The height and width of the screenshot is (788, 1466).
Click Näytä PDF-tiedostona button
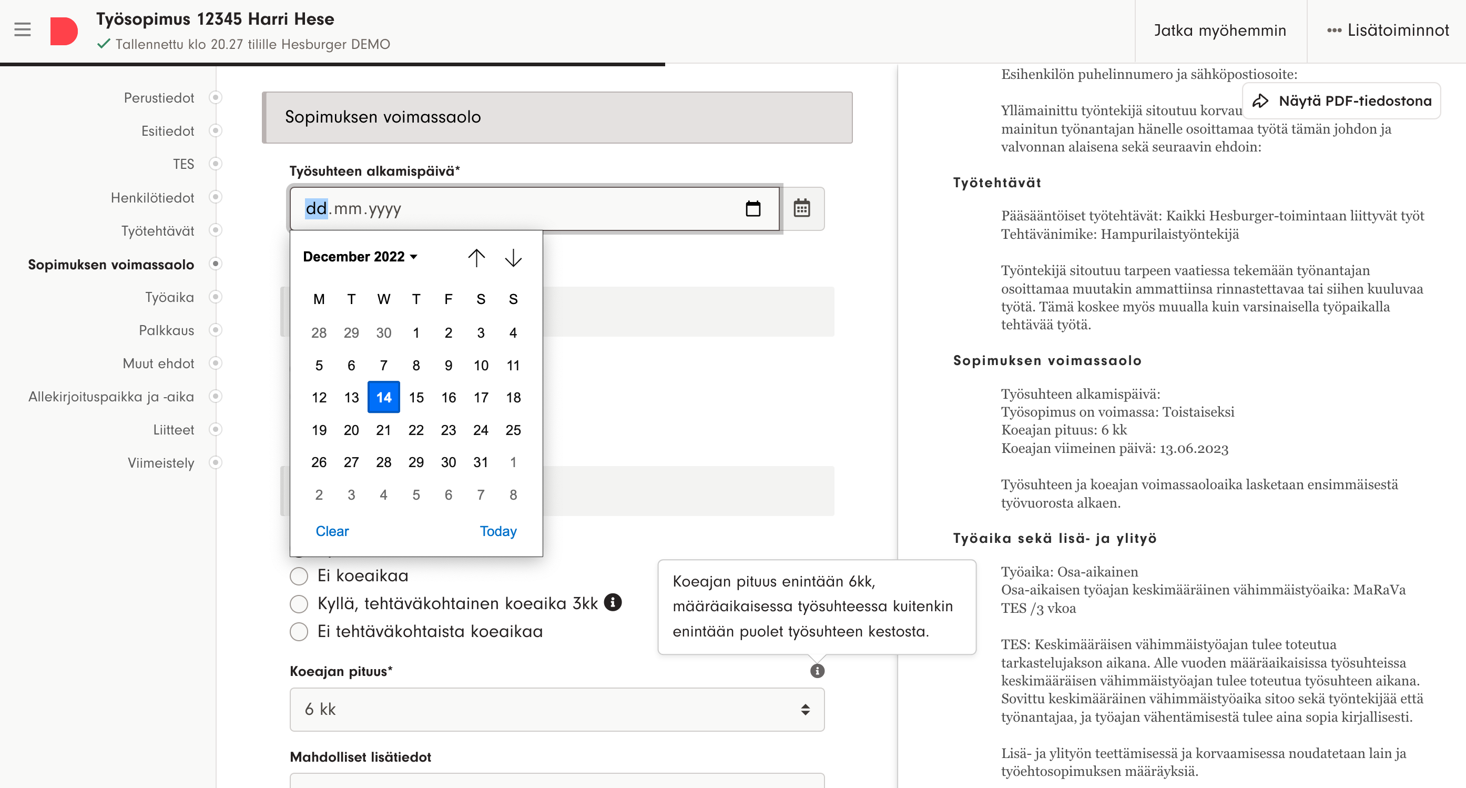1342,101
